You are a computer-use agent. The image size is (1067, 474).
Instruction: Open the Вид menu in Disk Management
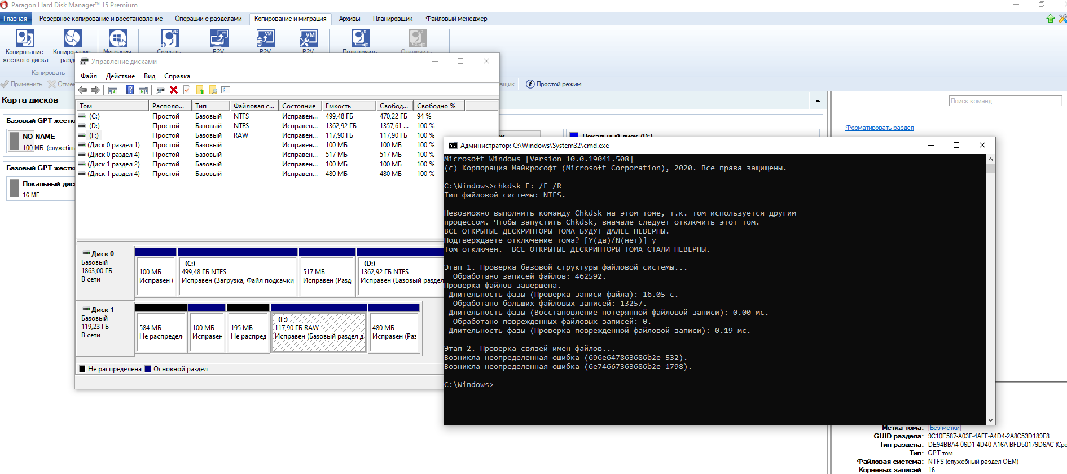(150, 76)
